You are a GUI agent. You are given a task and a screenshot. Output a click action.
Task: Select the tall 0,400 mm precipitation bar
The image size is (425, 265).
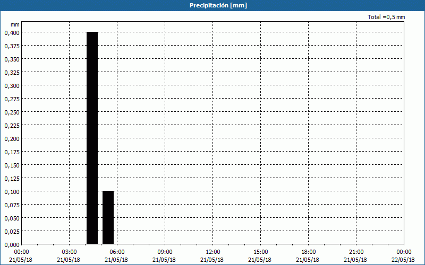[92, 138]
